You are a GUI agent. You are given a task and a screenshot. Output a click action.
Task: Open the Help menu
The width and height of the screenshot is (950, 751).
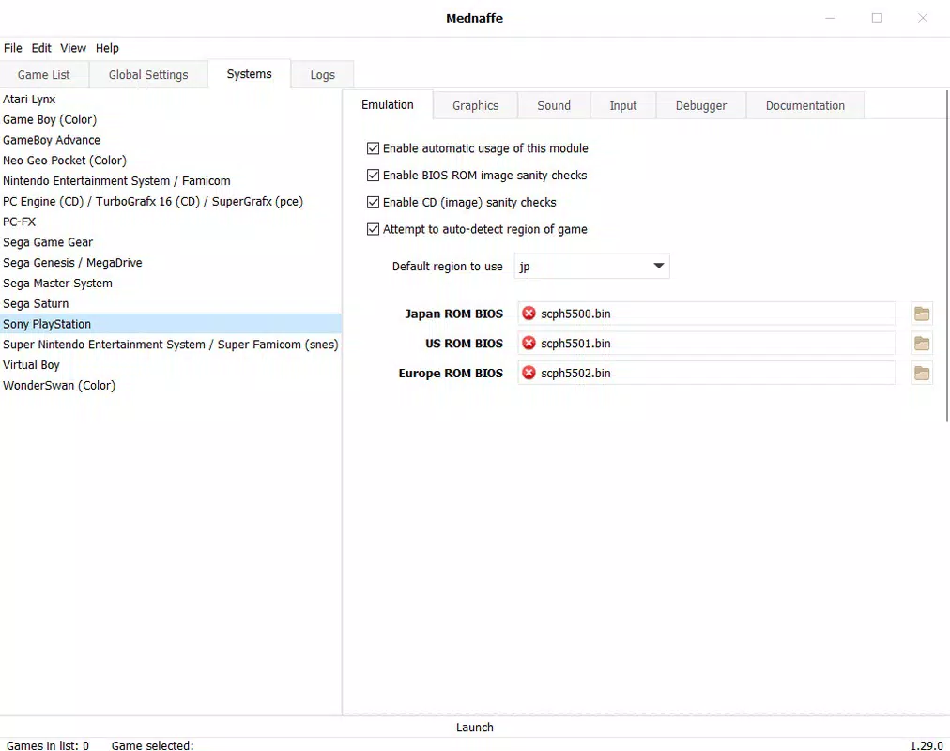tap(107, 48)
